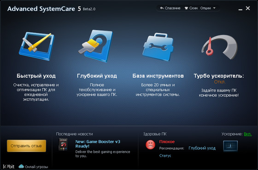Open the performance monitor graph icon
Viewport: 258px width, 170px height.
pos(230,146)
